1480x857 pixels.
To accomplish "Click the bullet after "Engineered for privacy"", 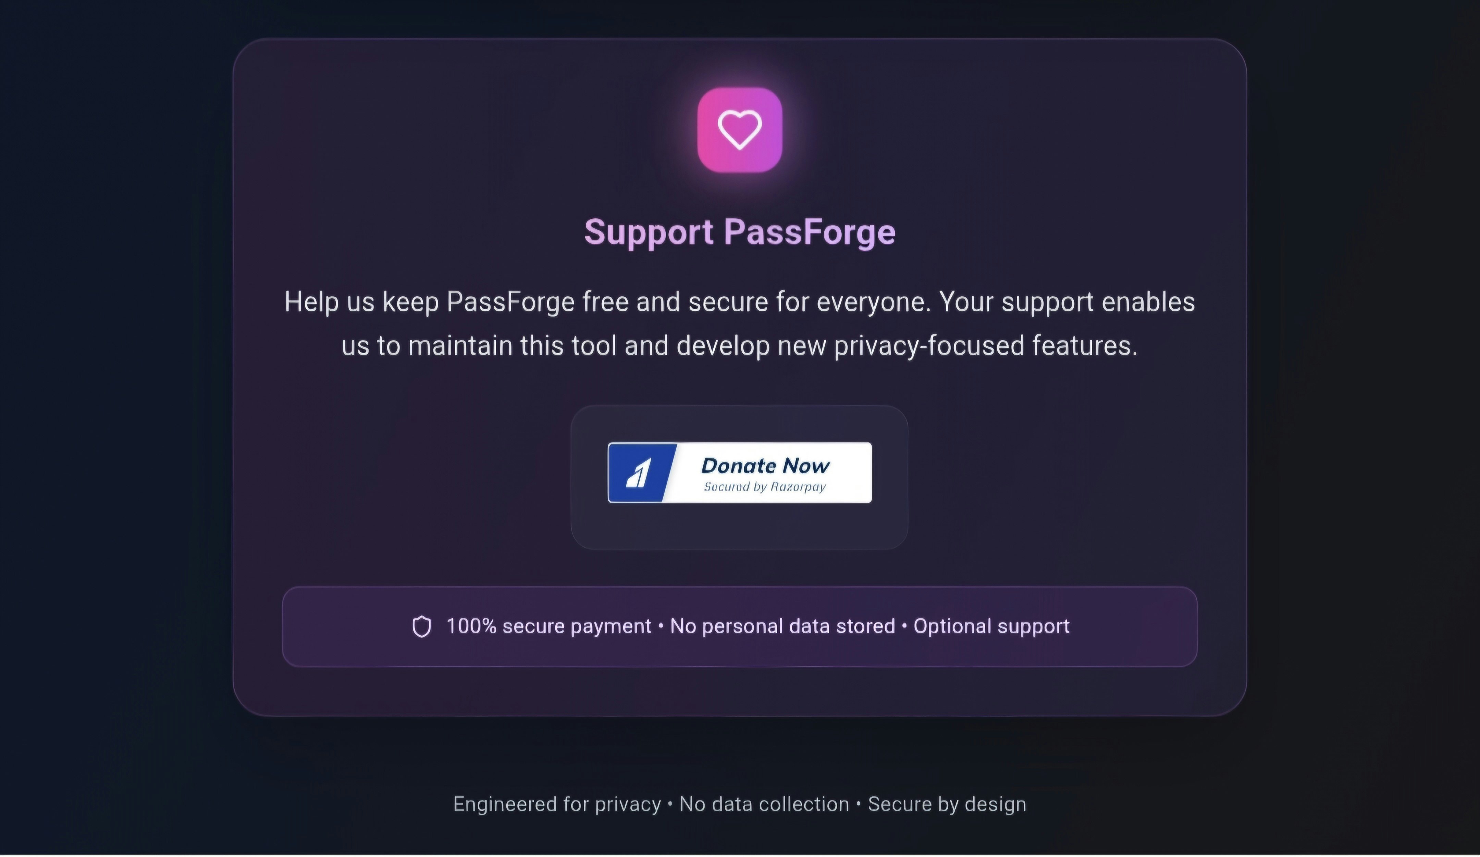I will coord(670,804).
